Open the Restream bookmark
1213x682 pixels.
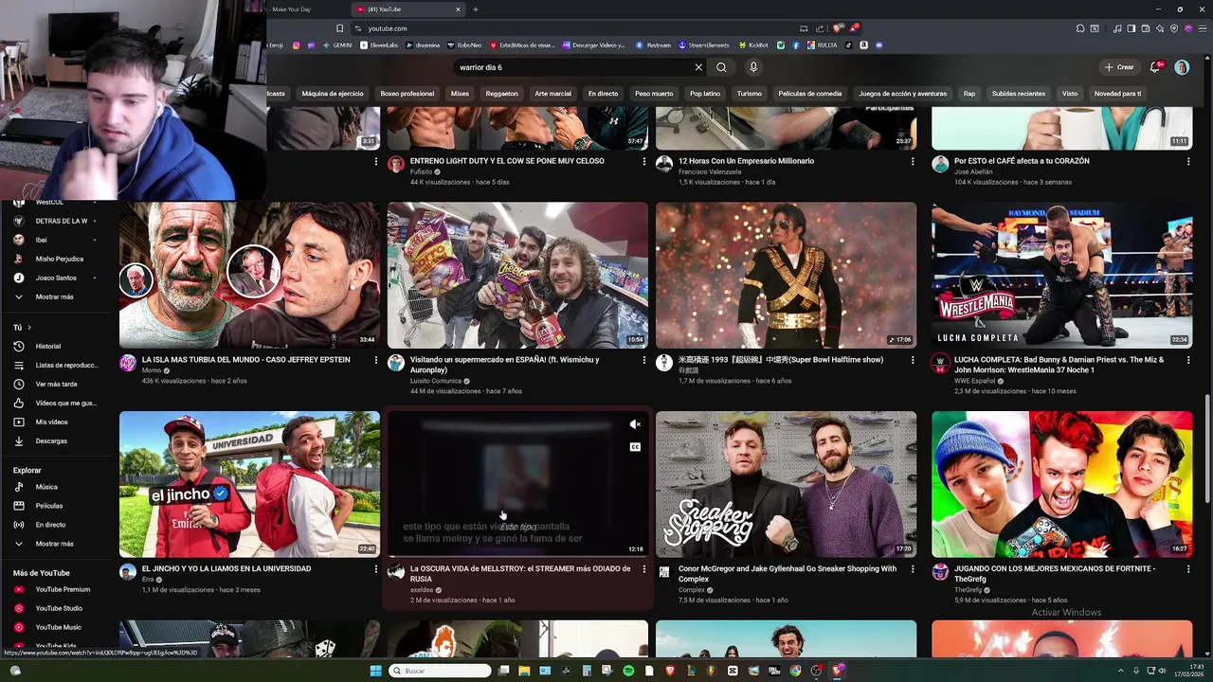coord(653,45)
